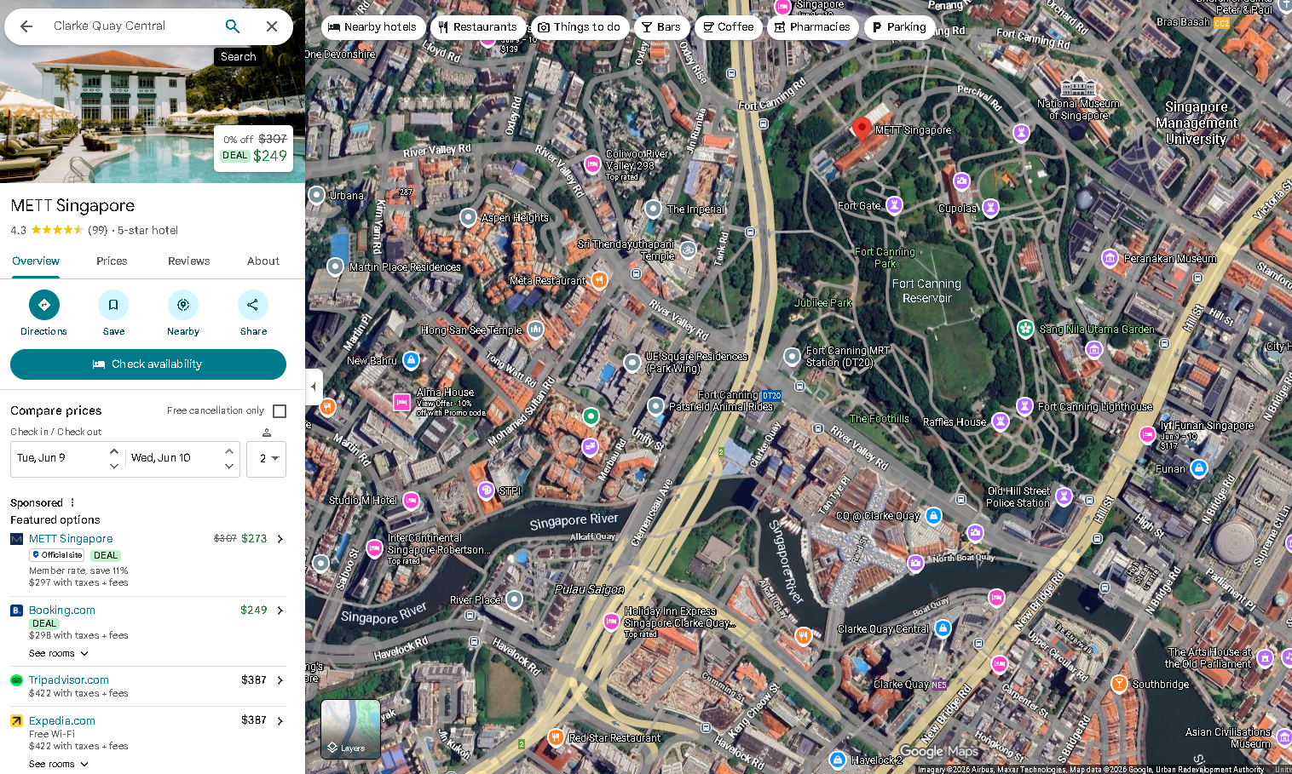Clear the Clarke Quay Central search
The image size is (1292, 774).
[272, 26]
